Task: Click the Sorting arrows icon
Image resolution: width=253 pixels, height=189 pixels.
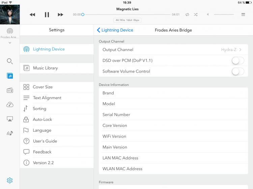Action: pyautogui.click(x=26, y=108)
